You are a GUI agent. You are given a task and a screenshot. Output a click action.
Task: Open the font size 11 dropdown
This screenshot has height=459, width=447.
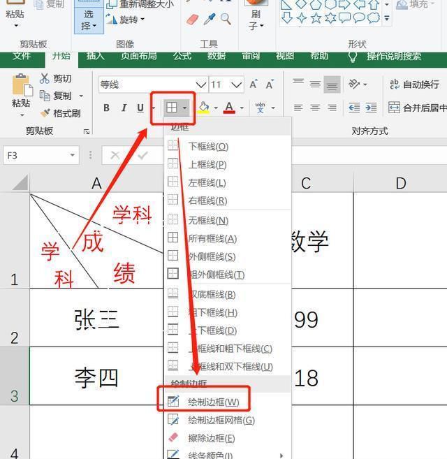pos(236,85)
